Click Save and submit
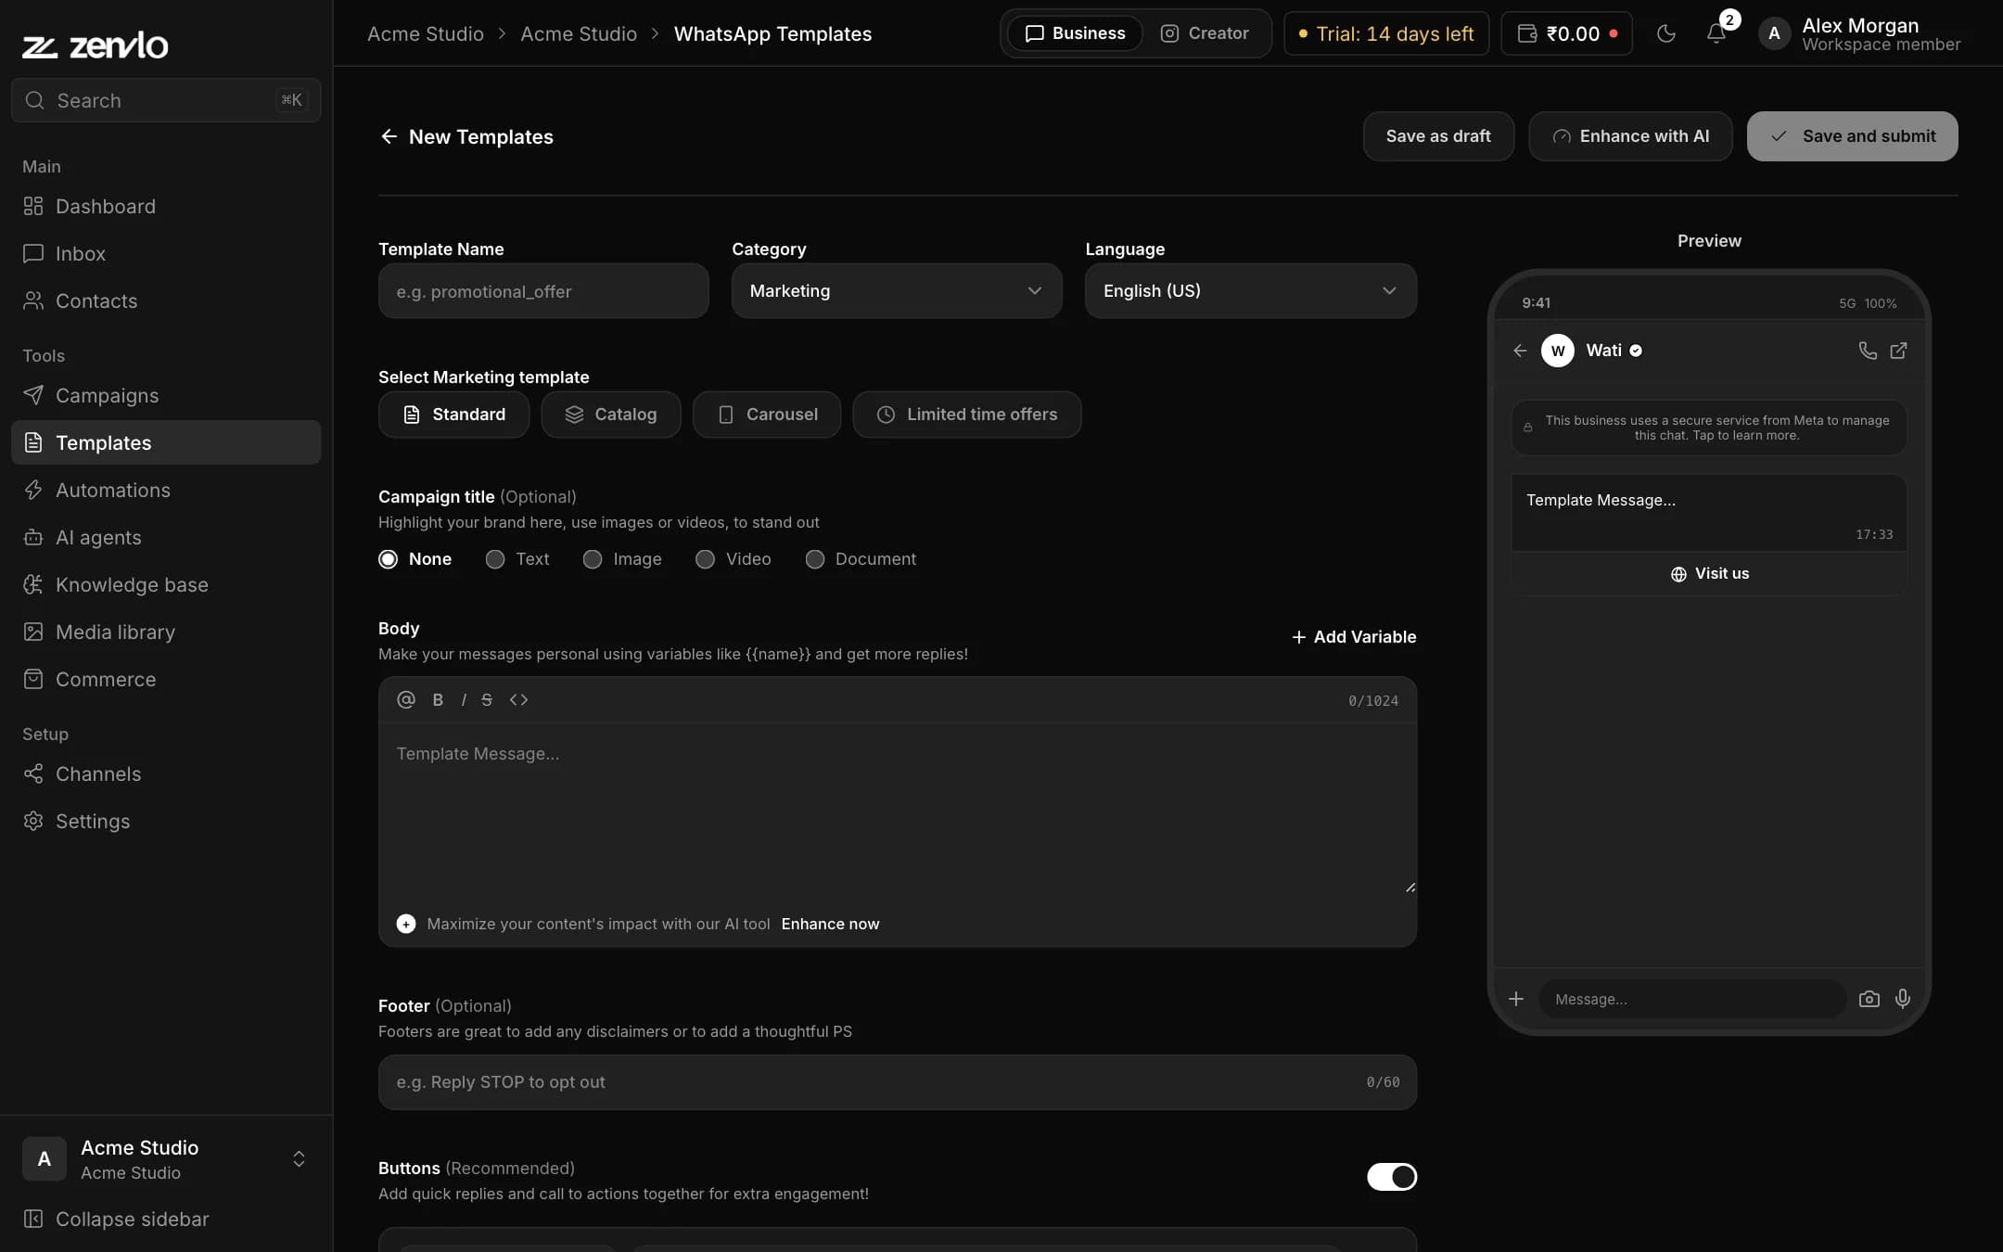Screen dimensions: 2003x1252 1852,136
